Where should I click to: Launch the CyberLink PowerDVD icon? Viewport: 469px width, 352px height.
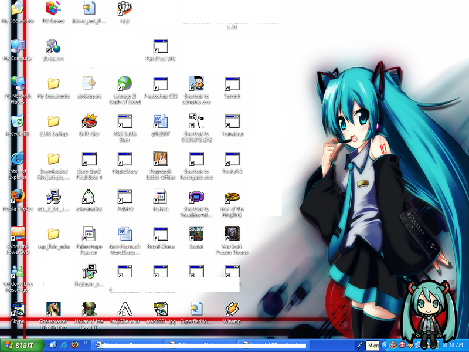click(x=18, y=234)
